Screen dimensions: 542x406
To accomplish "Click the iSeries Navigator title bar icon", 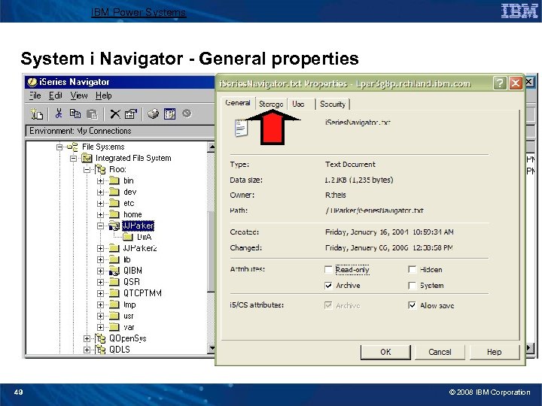I will pos(32,82).
